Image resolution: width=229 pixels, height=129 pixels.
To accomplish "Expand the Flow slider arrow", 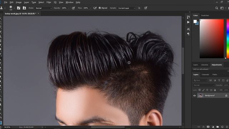I will (90, 8).
